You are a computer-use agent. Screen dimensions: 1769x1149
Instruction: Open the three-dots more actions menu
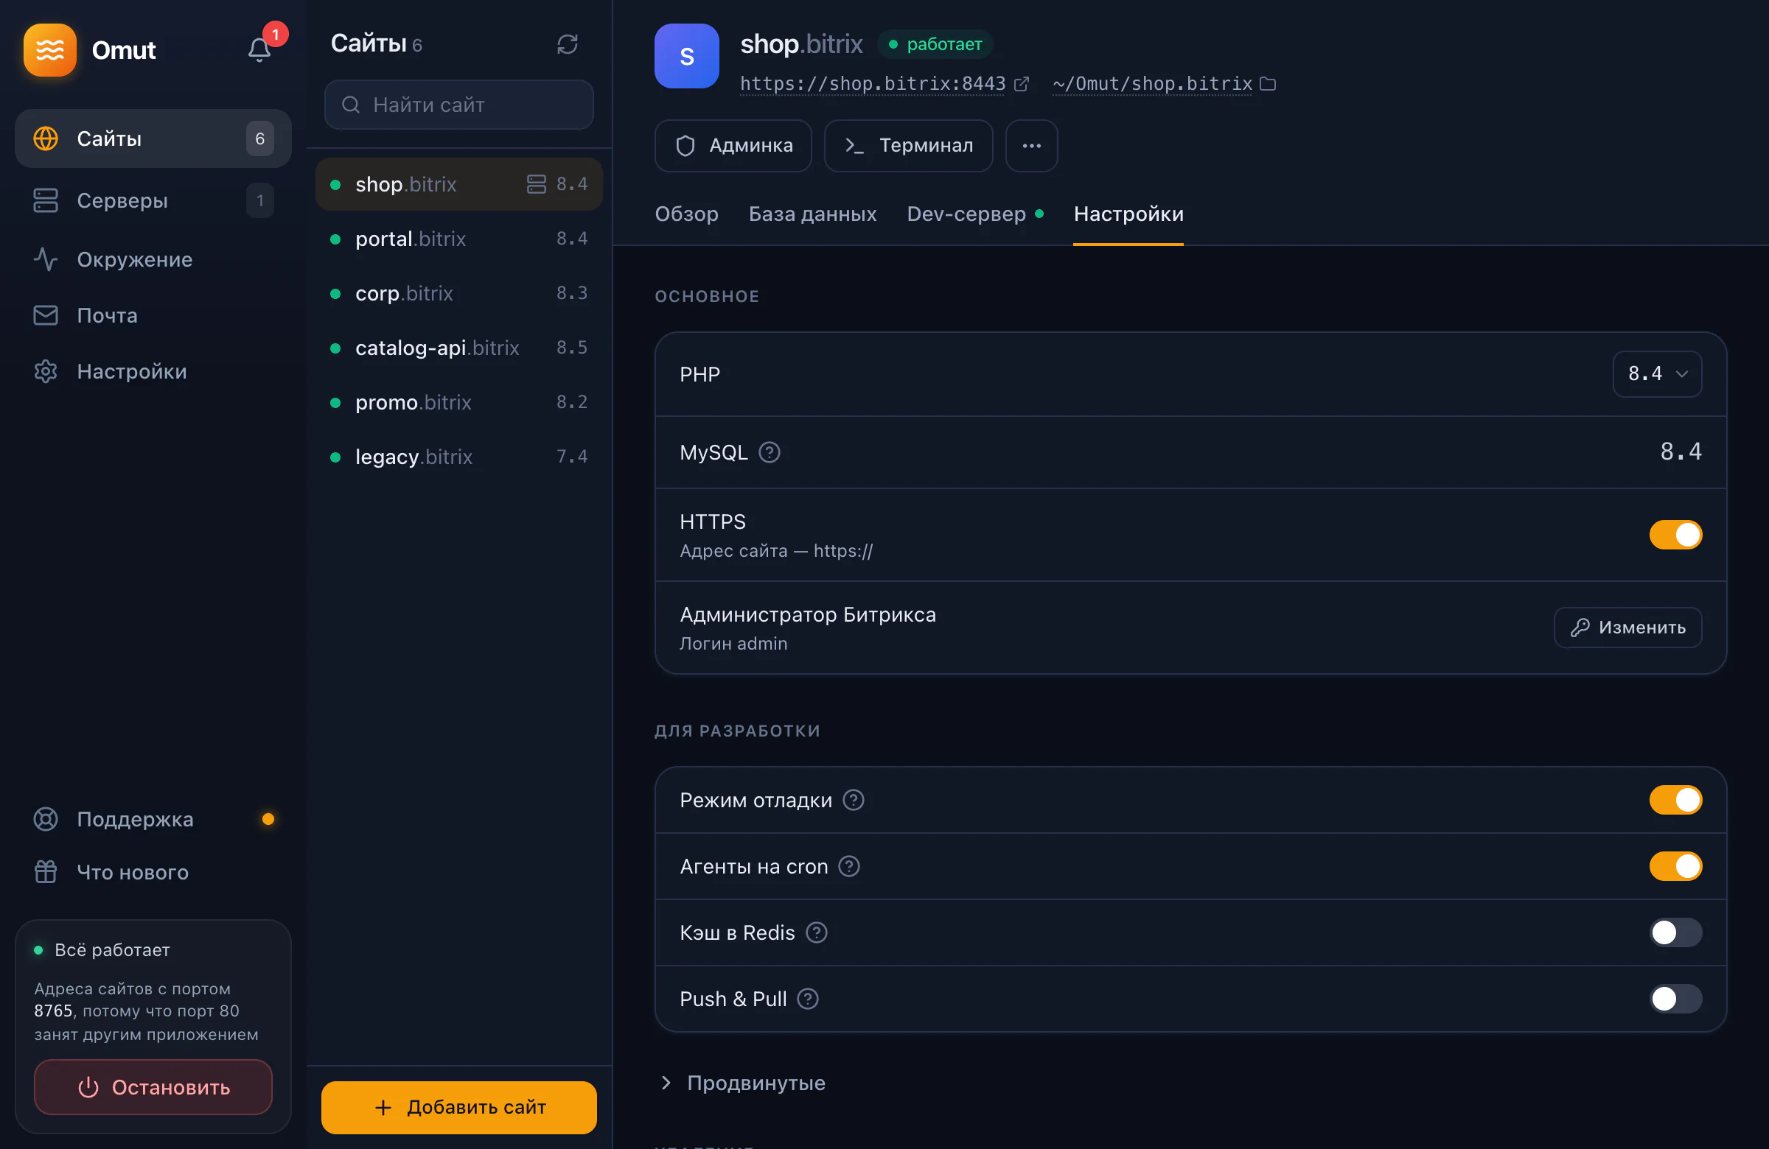(1031, 146)
